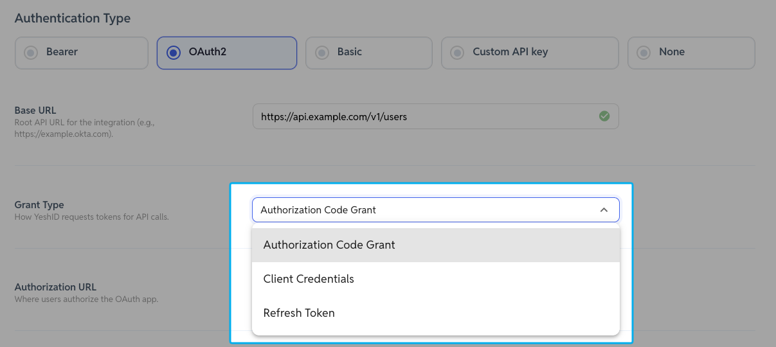This screenshot has width=776, height=347.
Task: Choose Basic authentication type
Action: click(369, 53)
